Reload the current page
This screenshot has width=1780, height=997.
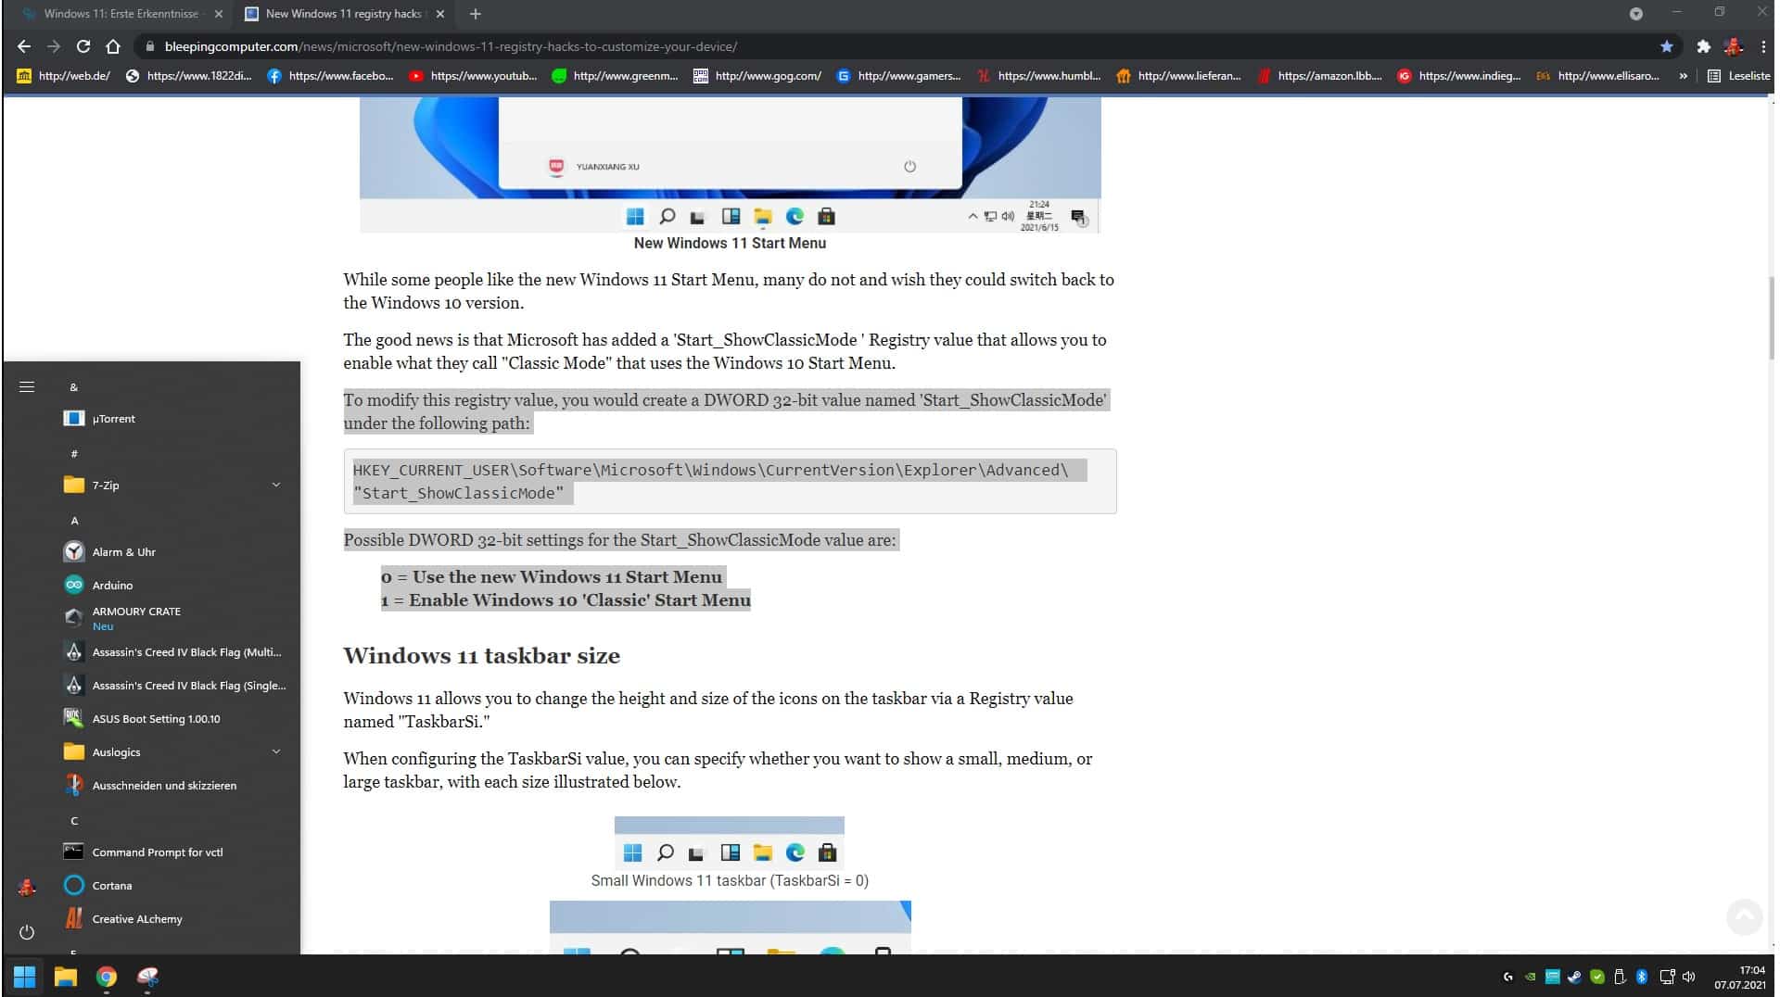[x=83, y=46]
